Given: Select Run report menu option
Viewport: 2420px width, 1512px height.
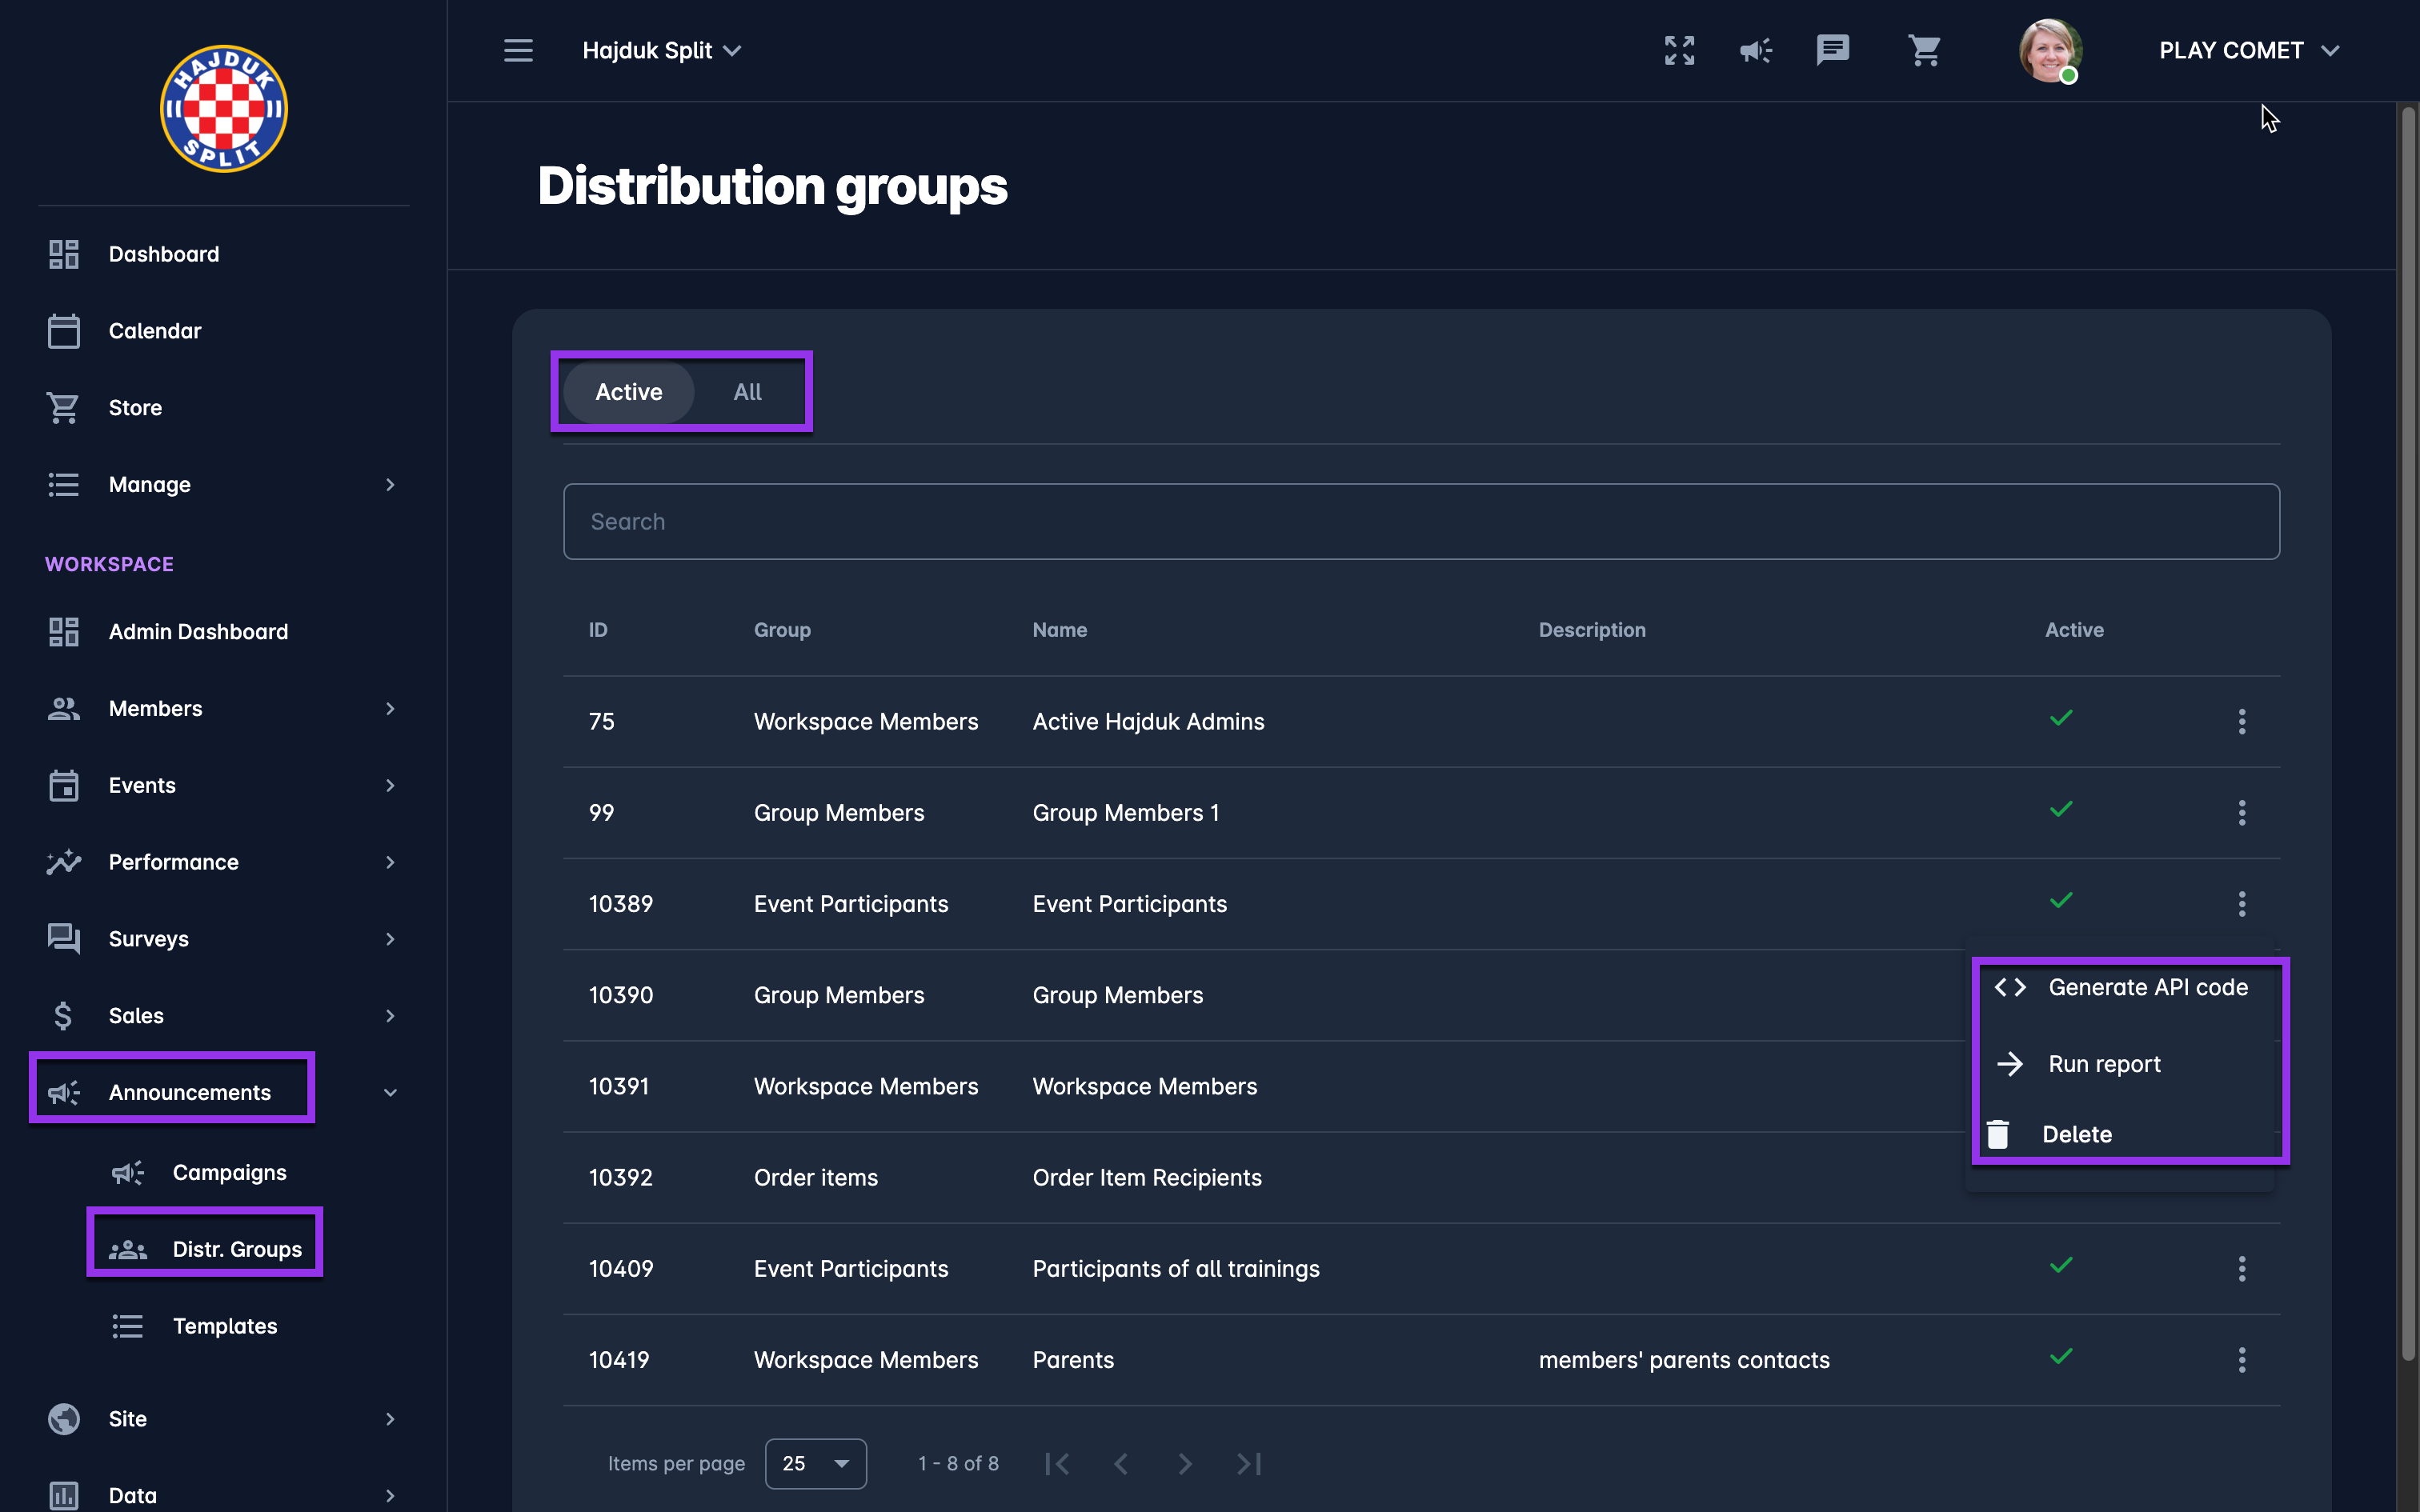Looking at the screenshot, I should coord(2104,1064).
